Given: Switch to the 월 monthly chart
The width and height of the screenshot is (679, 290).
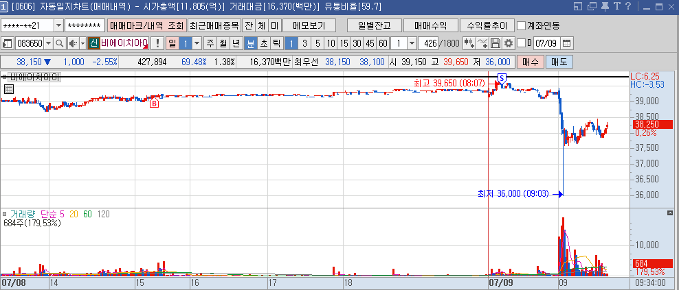Looking at the screenshot, I should tap(223, 43).
